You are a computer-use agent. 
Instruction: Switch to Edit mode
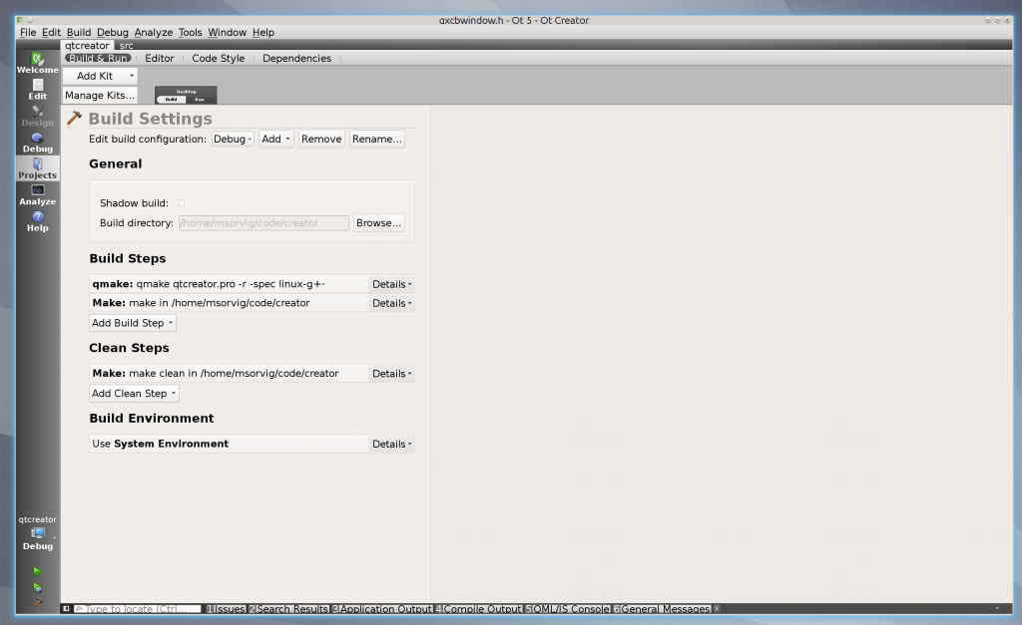[x=37, y=89]
